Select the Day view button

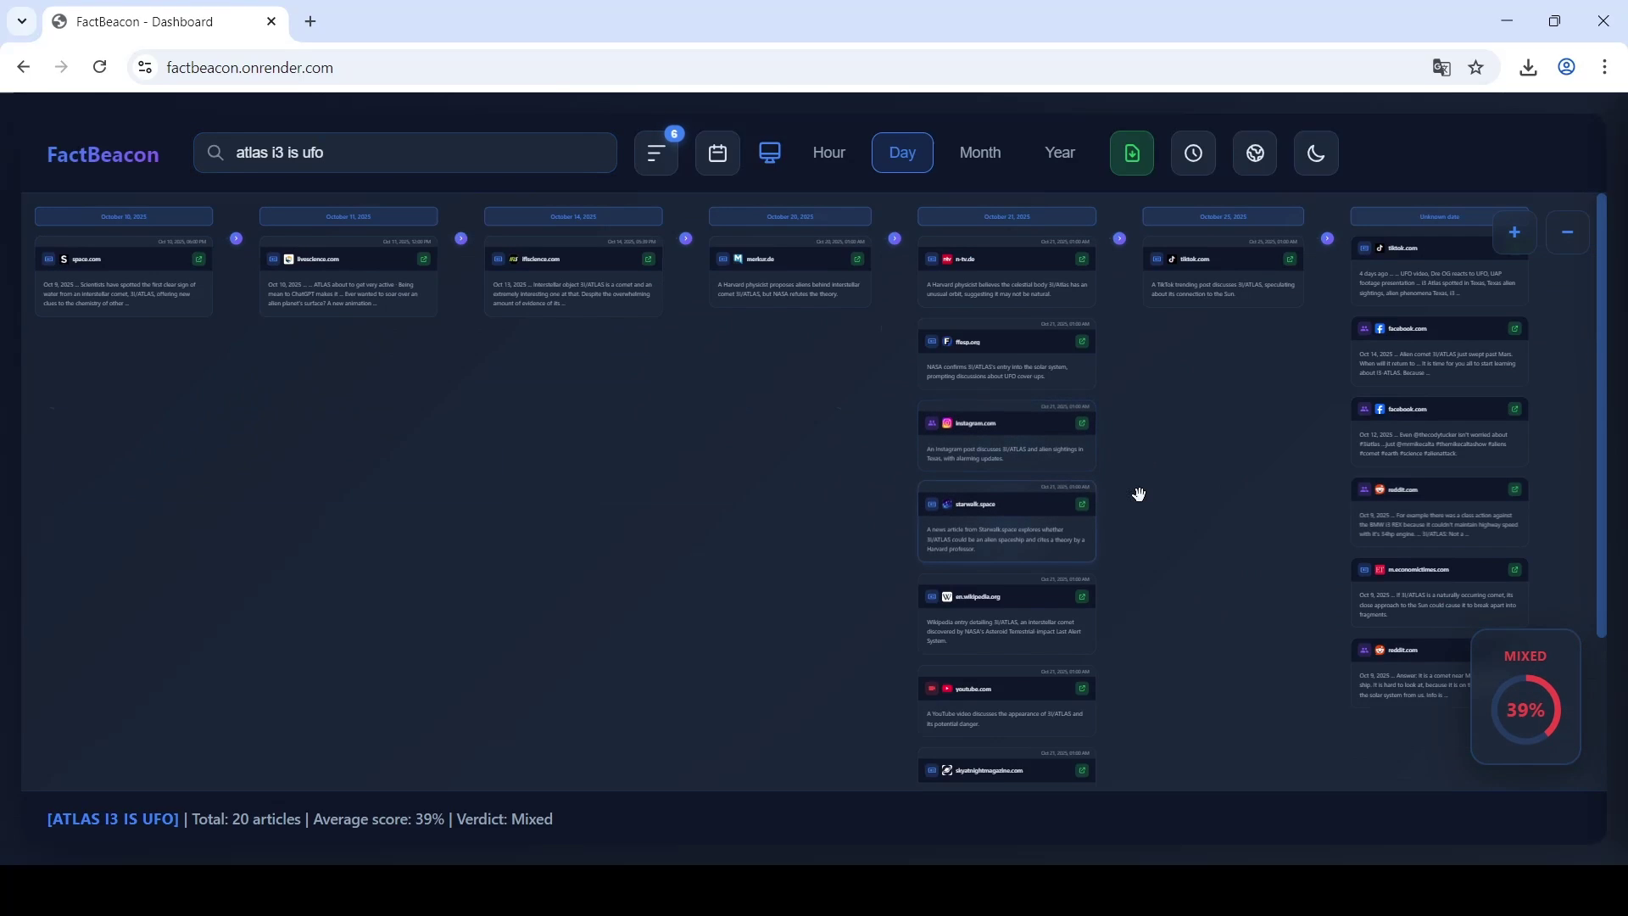pyautogui.click(x=902, y=153)
